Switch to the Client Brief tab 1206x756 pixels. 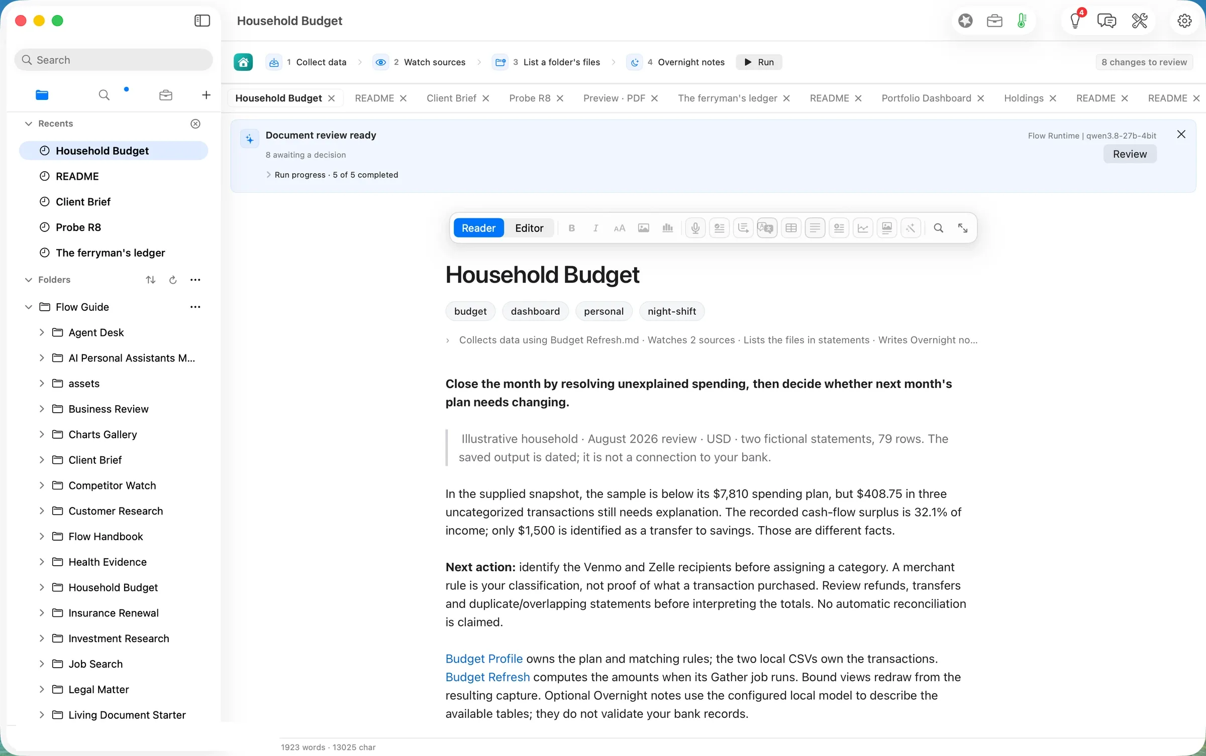[x=451, y=98]
